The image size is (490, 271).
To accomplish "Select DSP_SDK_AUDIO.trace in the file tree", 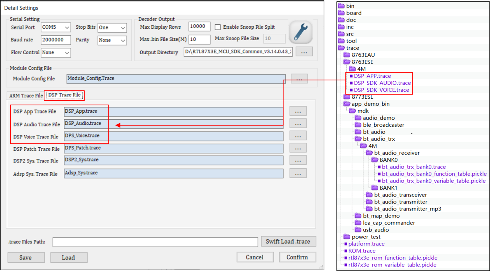I will 382,83.
